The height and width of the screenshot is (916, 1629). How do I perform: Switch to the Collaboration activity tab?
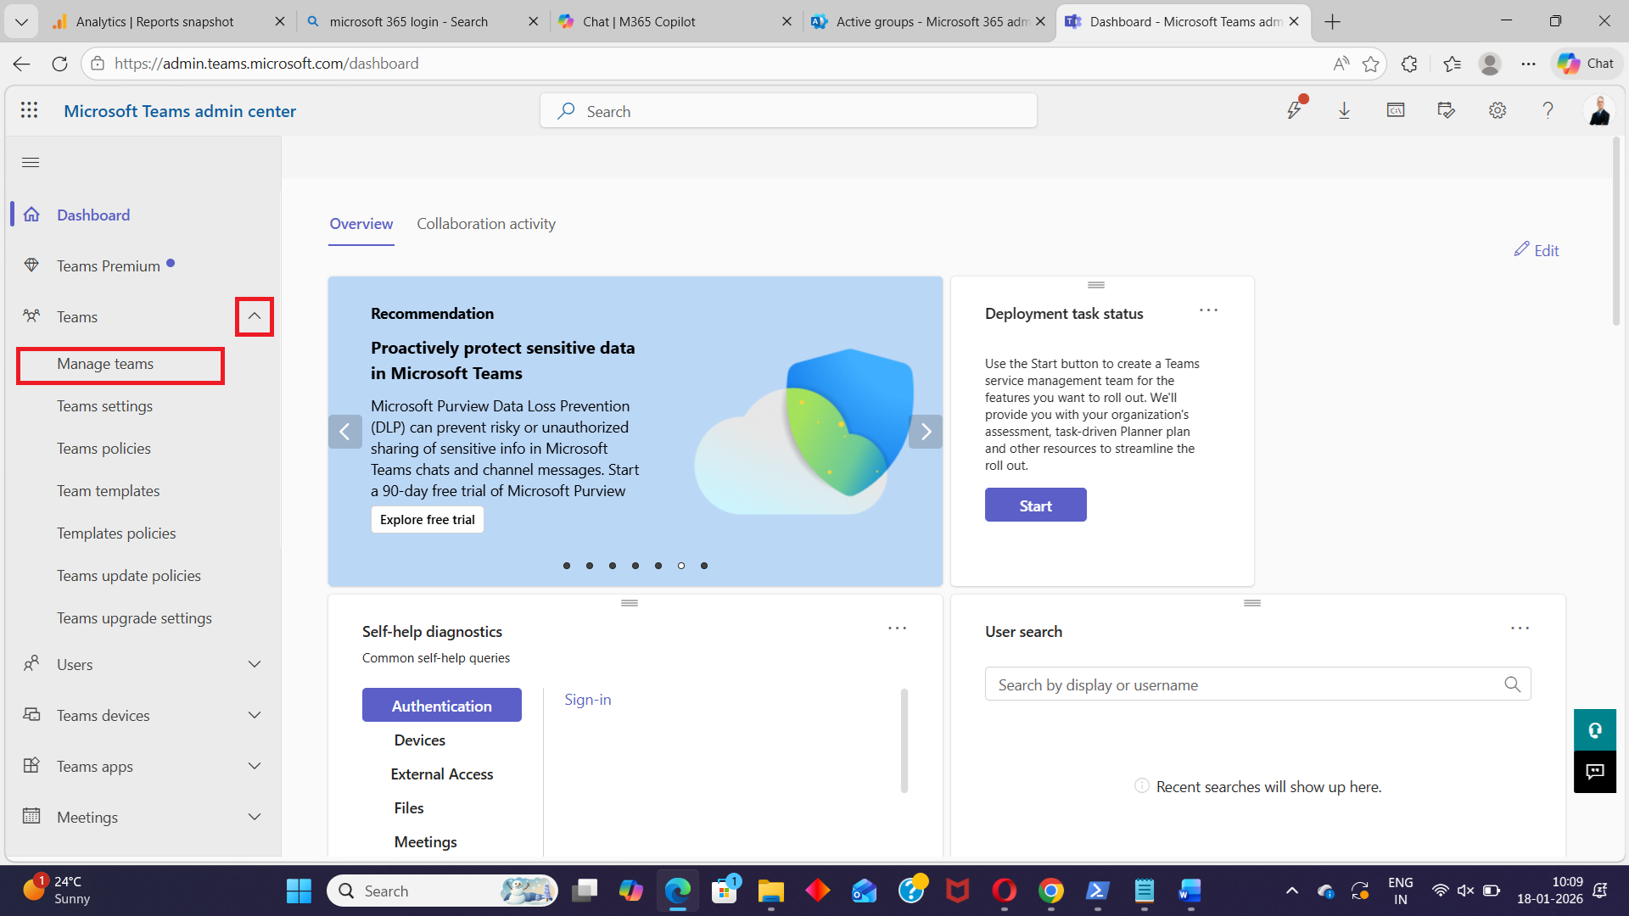click(486, 224)
